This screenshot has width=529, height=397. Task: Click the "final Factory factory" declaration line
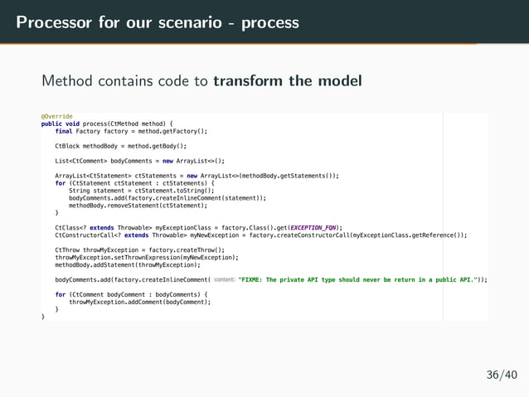[x=130, y=131]
